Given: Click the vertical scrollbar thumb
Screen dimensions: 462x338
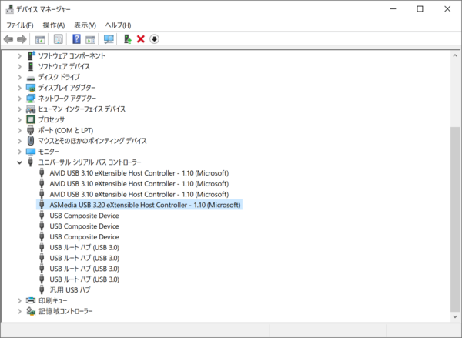Looking at the screenshot, I should (455, 219).
